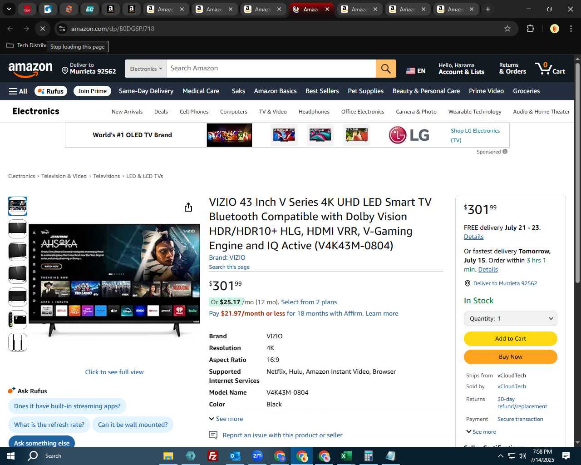Open Outlook from the taskbar

coord(235,456)
